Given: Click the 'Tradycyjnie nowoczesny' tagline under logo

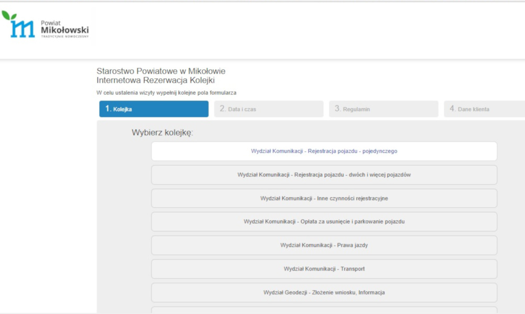Looking at the screenshot, I should [x=64, y=37].
